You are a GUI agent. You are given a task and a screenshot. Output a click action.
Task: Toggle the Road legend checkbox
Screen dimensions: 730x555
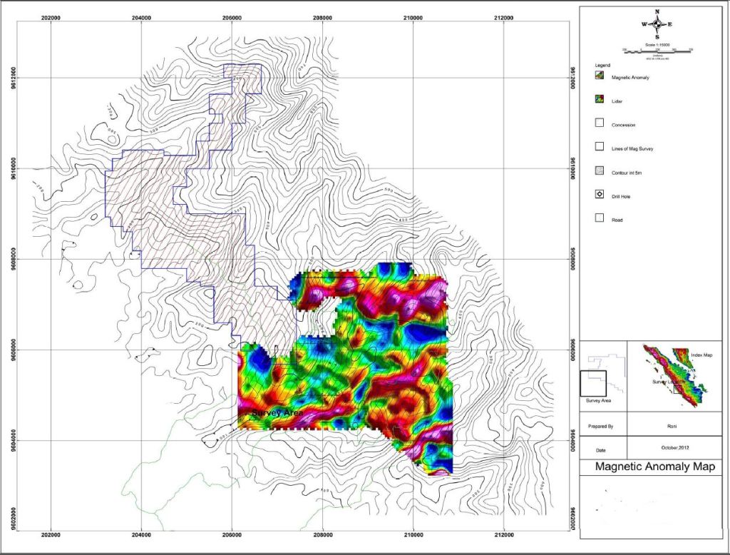pos(599,218)
